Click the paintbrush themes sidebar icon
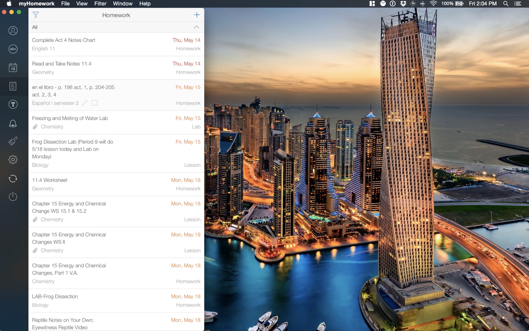The width and height of the screenshot is (529, 331). [13, 141]
